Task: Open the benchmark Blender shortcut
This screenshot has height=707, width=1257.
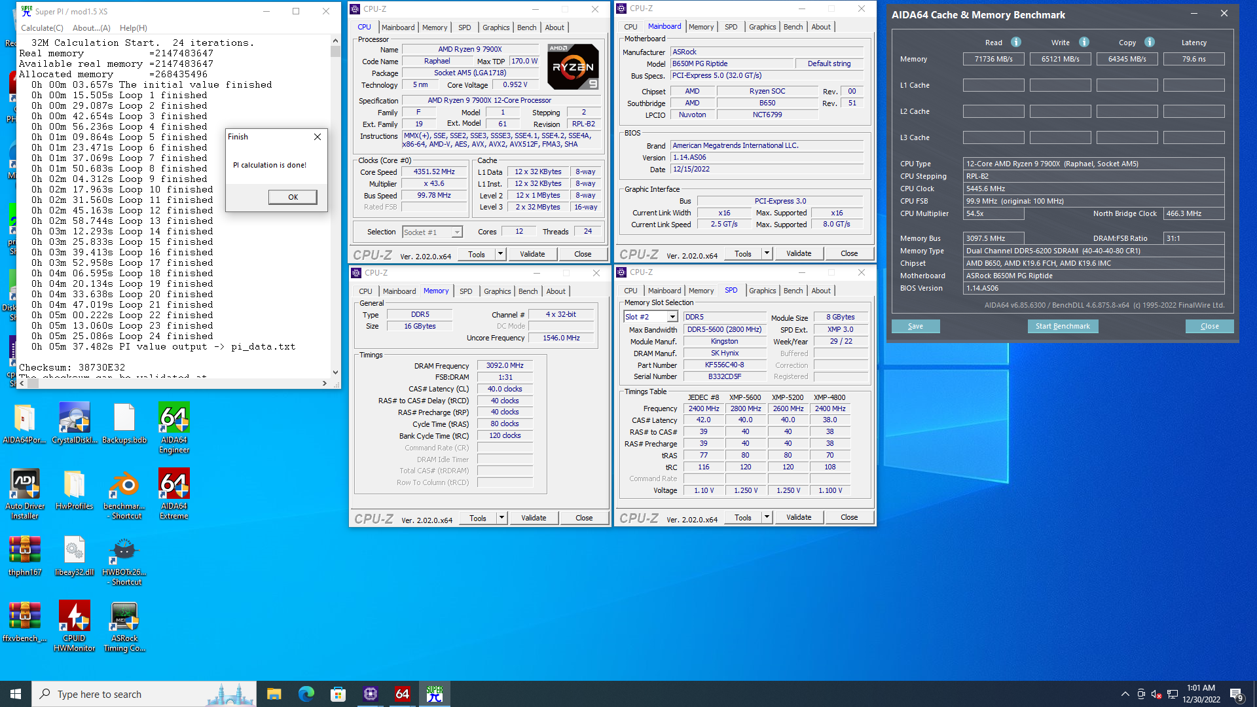Action: pos(124,494)
